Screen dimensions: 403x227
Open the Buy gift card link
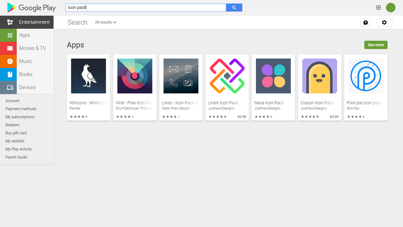(x=16, y=133)
